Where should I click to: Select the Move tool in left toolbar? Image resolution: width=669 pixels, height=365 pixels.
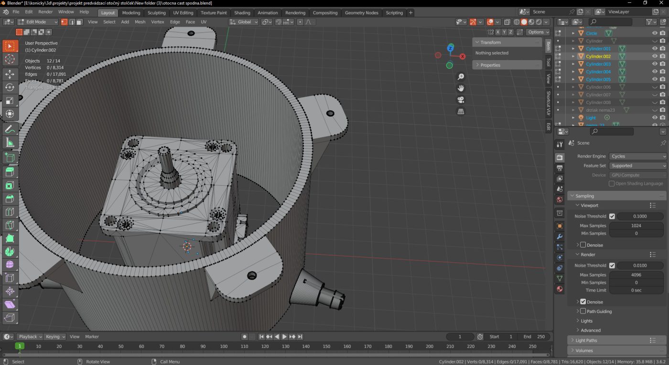pyautogui.click(x=10, y=74)
